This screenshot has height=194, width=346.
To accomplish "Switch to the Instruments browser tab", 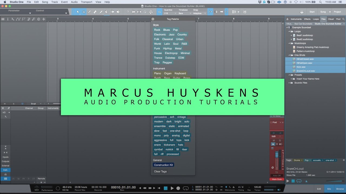I will (x=296, y=19).
